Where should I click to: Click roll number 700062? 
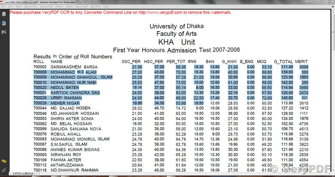40,124
